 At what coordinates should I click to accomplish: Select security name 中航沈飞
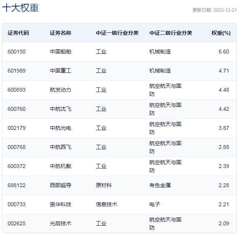point(60,109)
